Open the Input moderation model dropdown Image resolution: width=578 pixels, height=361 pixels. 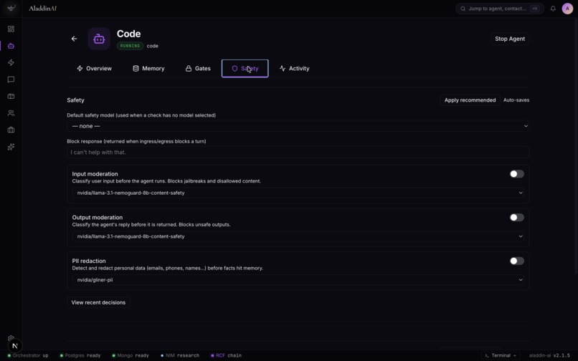pos(298,193)
